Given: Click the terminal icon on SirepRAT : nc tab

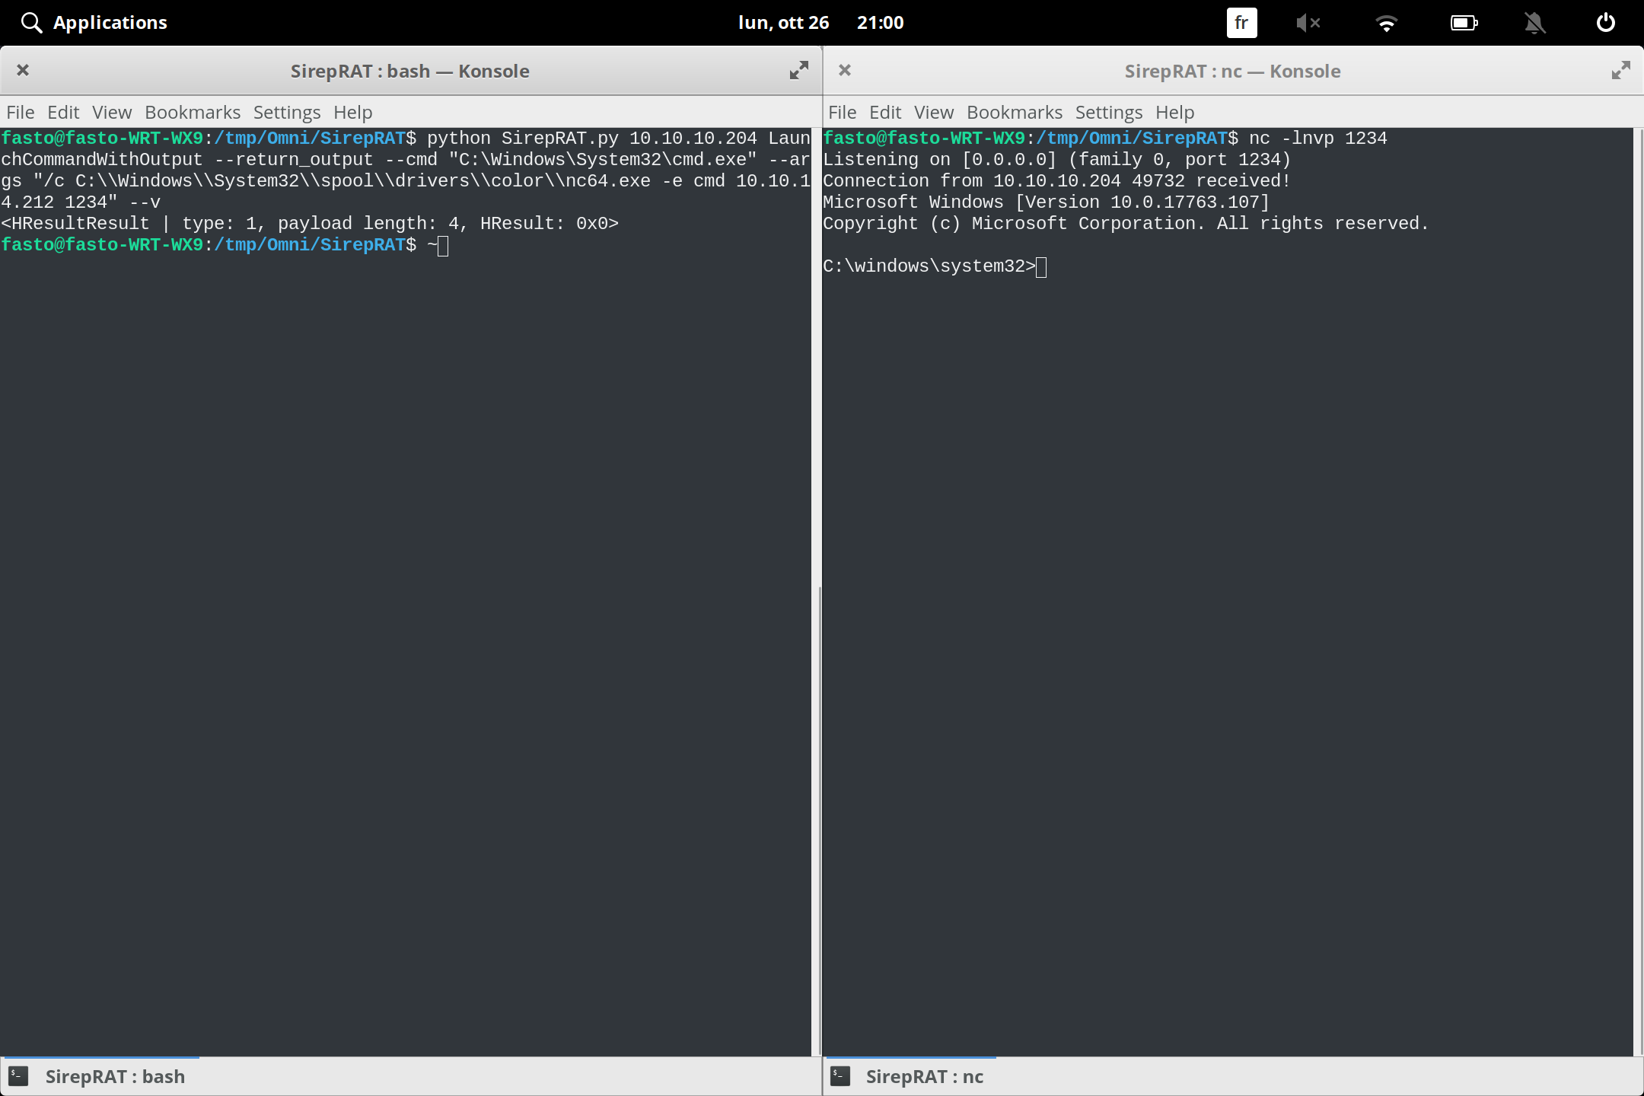Looking at the screenshot, I should pyautogui.click(x=840, y=1075).
